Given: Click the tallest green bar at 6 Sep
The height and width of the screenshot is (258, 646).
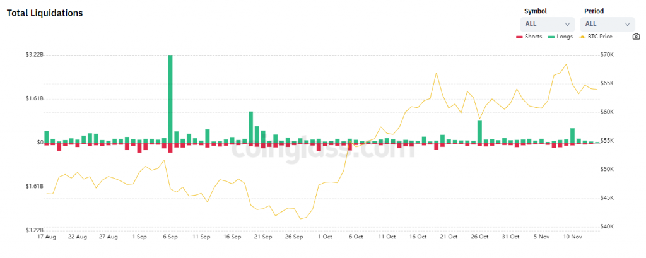Looking at the screenshot, I should (170, 99).
